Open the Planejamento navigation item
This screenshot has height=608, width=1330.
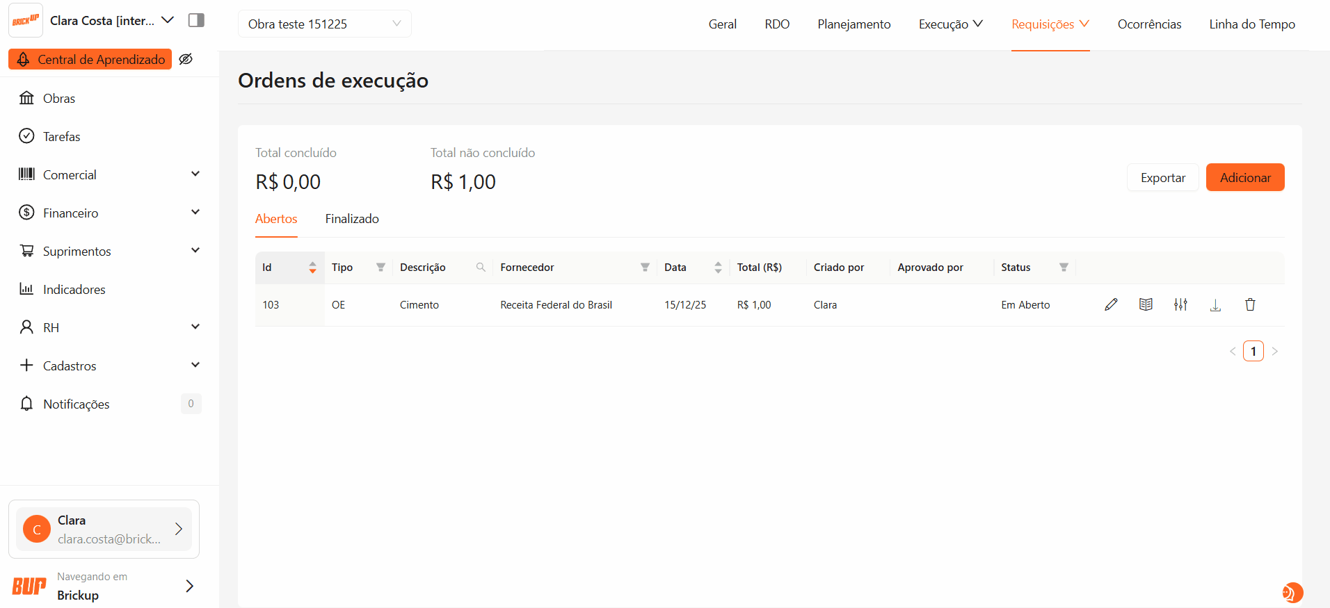coord(854,24)
